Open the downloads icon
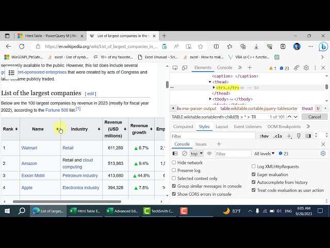Image resolution: width=330 pixels, height=248 pixels. [256, 47]
